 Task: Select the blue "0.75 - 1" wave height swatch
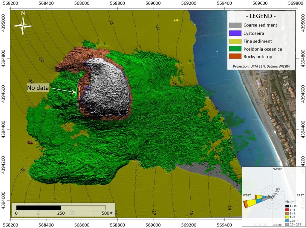(287, 221)
